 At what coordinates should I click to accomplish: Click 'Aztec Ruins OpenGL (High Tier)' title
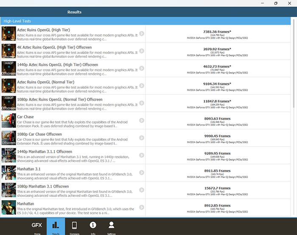coord(43,30)
